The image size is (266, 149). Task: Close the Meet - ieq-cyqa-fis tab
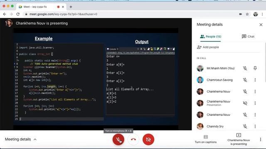click(63, 7)
